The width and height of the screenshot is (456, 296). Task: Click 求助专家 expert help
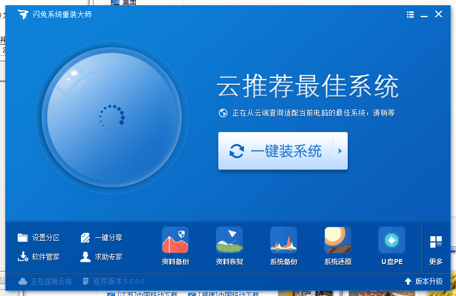click(x=101, y=257)
